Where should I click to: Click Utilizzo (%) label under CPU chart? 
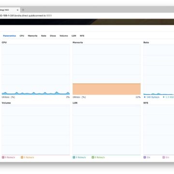click(x=8, y=97)
